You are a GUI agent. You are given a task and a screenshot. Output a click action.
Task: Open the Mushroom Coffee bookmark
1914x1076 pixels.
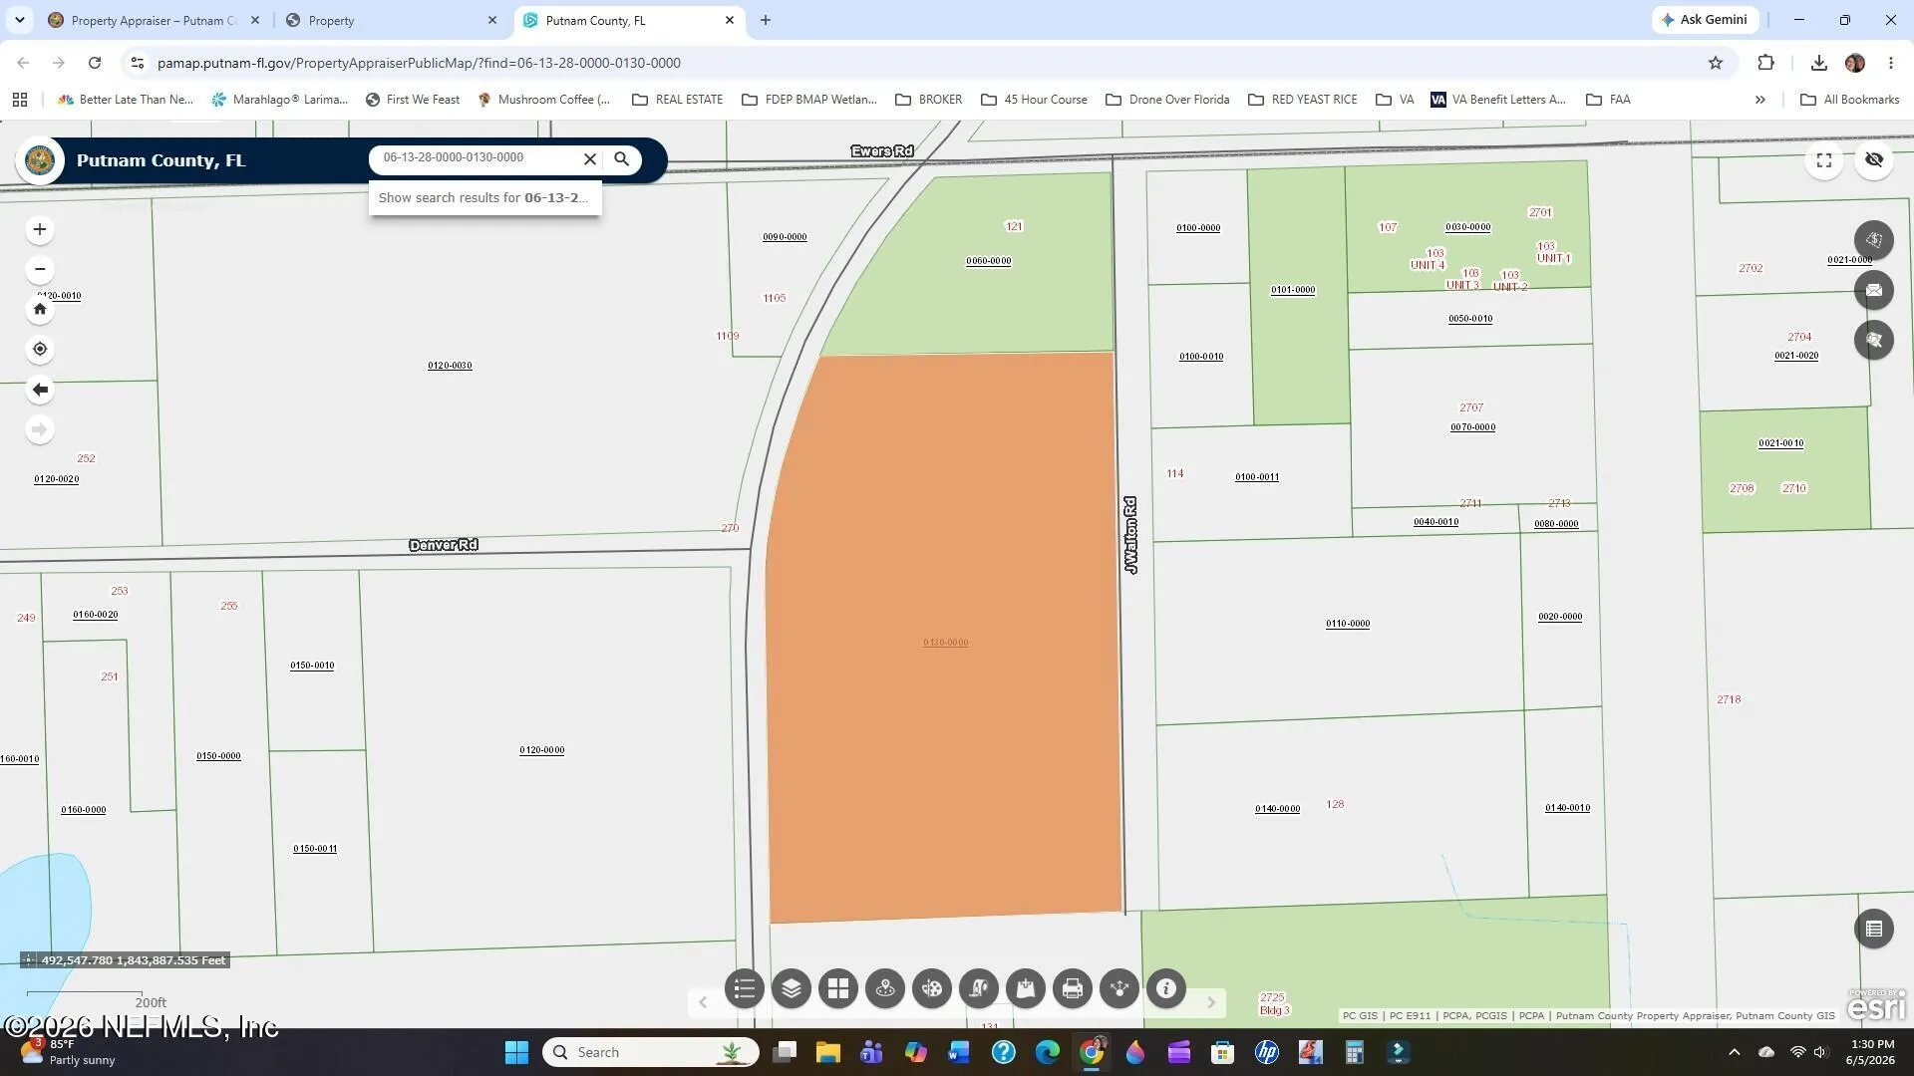(544, 100)
